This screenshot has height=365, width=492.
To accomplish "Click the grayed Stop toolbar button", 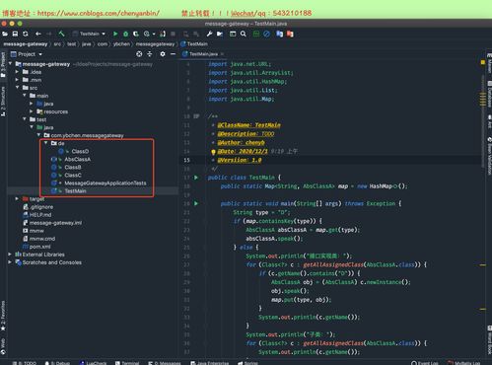I will click(174, 34).
